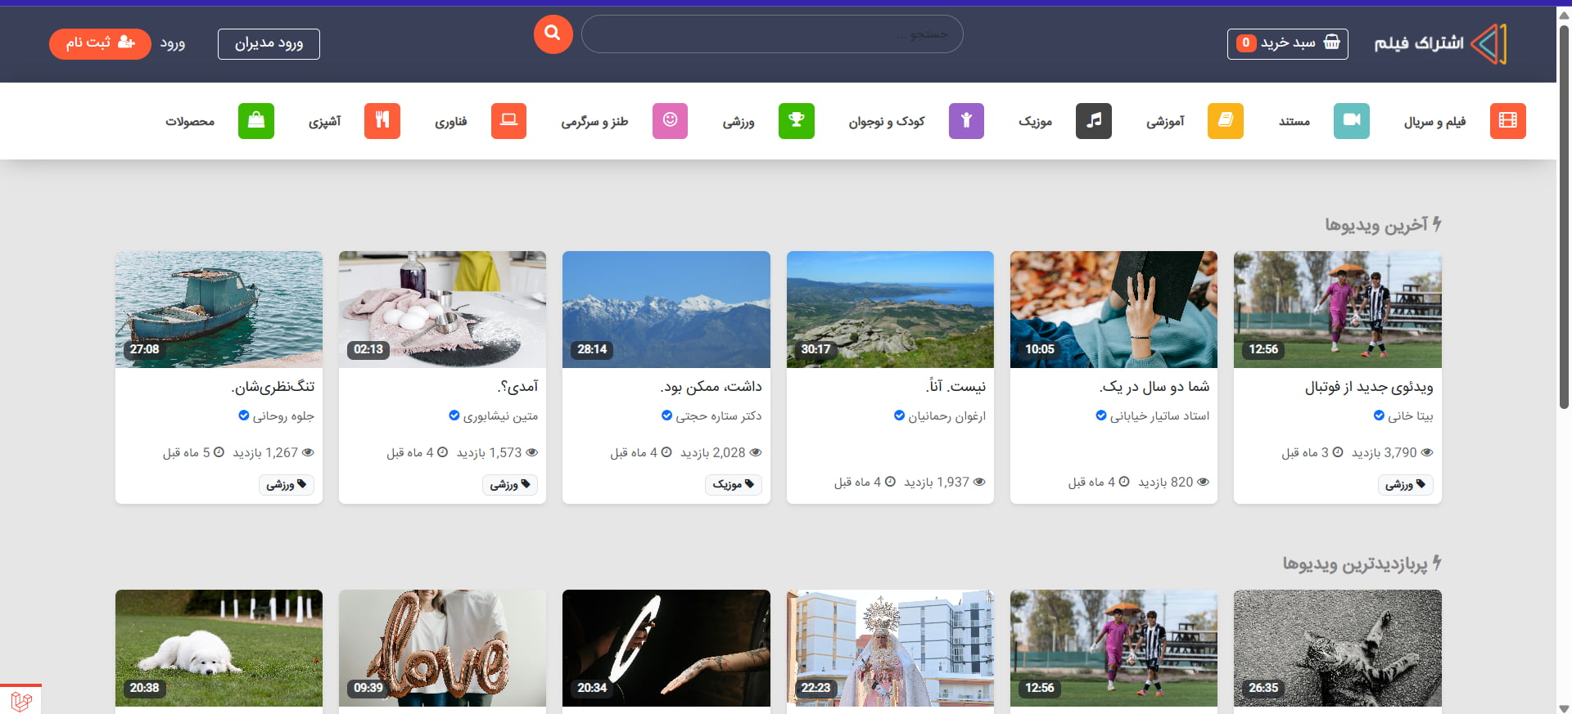Click the green trophy icon for ورزشی

point(796,121)
